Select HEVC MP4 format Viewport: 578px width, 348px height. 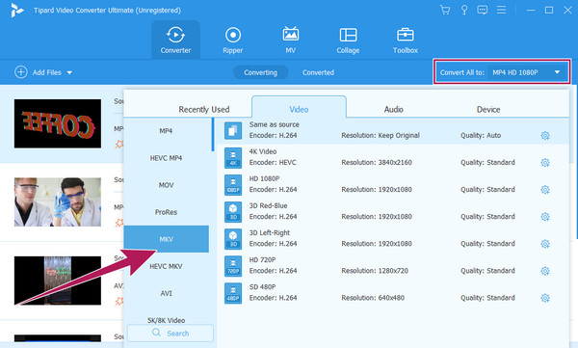click(166, 158)
